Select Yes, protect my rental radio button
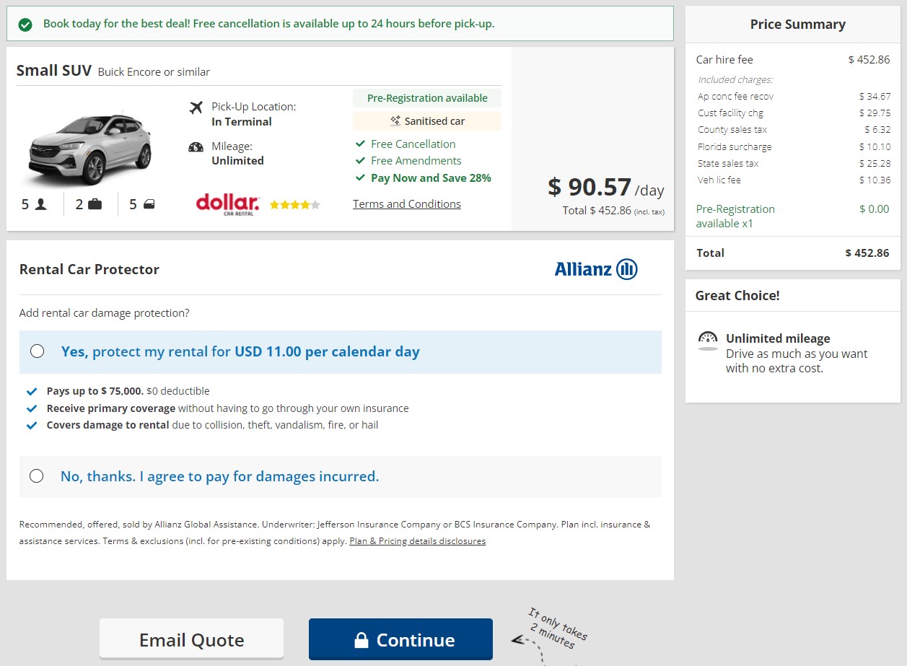Viewport: 907px width, 666px height. [38, 351]
